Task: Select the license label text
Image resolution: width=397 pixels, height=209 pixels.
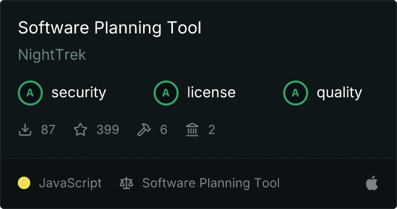Action: click(x=211, y=93)
